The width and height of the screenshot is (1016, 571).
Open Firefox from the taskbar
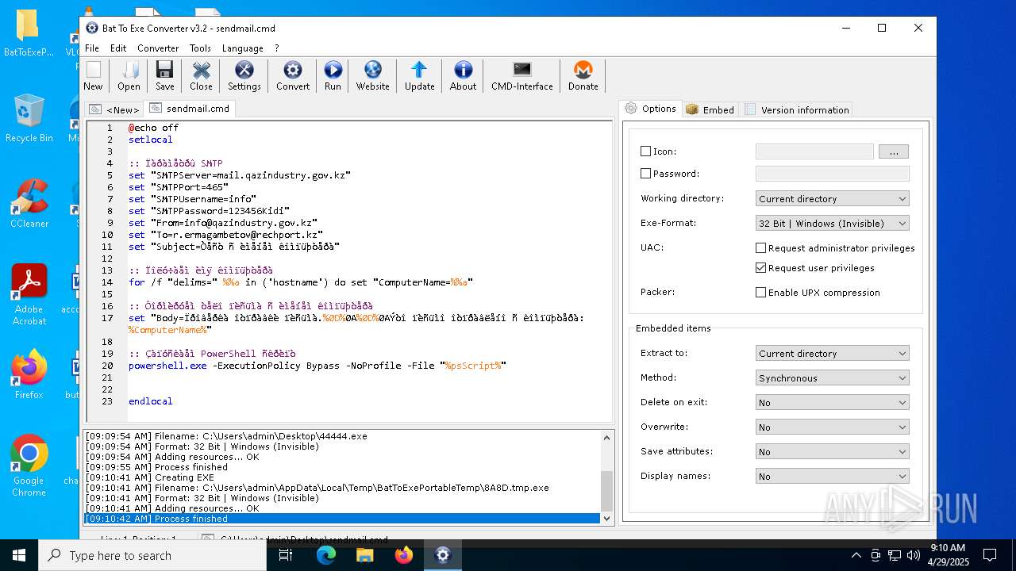(404, 555)
